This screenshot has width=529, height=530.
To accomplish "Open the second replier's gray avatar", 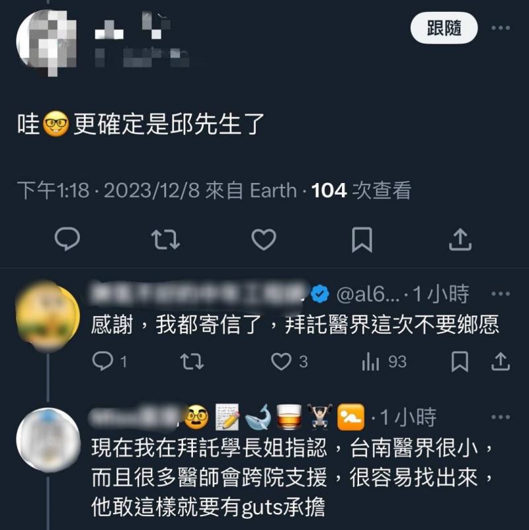I will coord(48,439).
